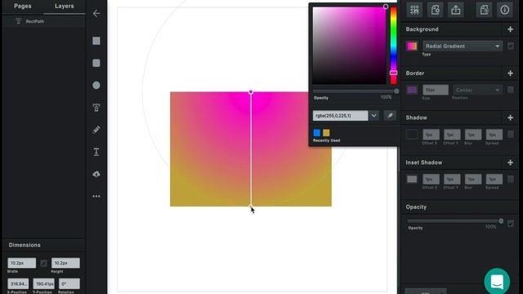523x294 pixels.
Task: Toggle the grid icon in top panel
Action: (414, 10)
